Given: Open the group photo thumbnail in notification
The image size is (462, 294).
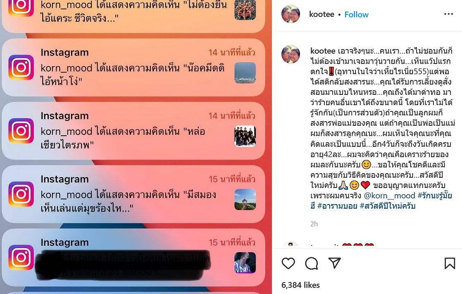Looking at the screenshot, I should click(x=245, y=136).
